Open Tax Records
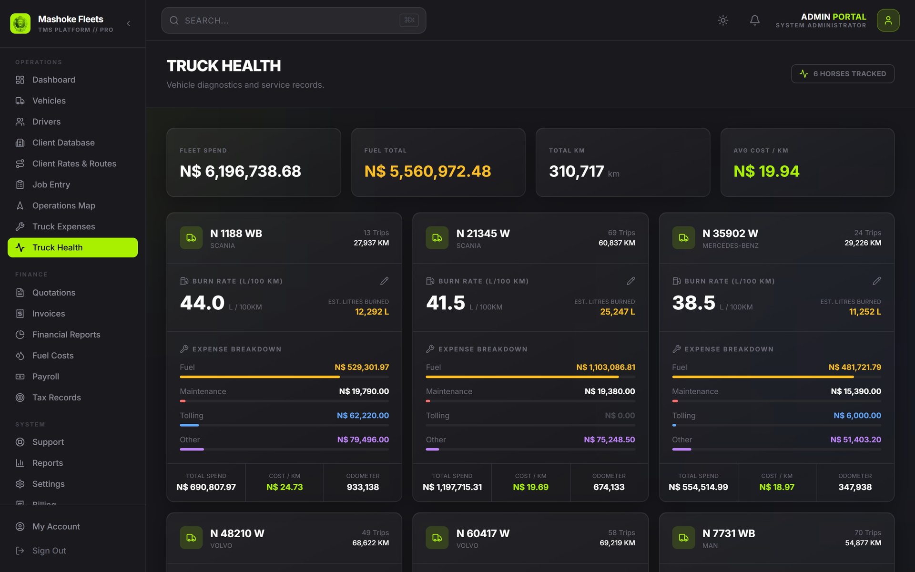The image size is (915, 572). coord(73,398)
